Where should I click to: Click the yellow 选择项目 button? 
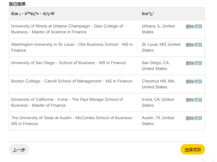tap(193, 150)
